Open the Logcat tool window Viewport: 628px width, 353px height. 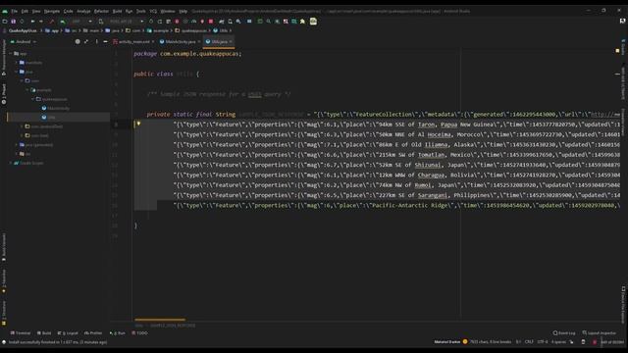point(68,333)
